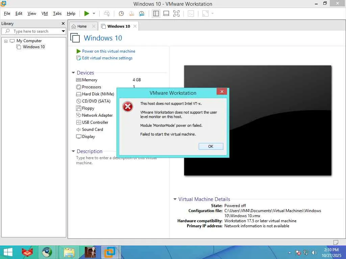Image resolution: width=346 pixels, height=259 pixels.
Task: Open the Snapshot Manager wrench icon
Action: [x=142, y=13]
